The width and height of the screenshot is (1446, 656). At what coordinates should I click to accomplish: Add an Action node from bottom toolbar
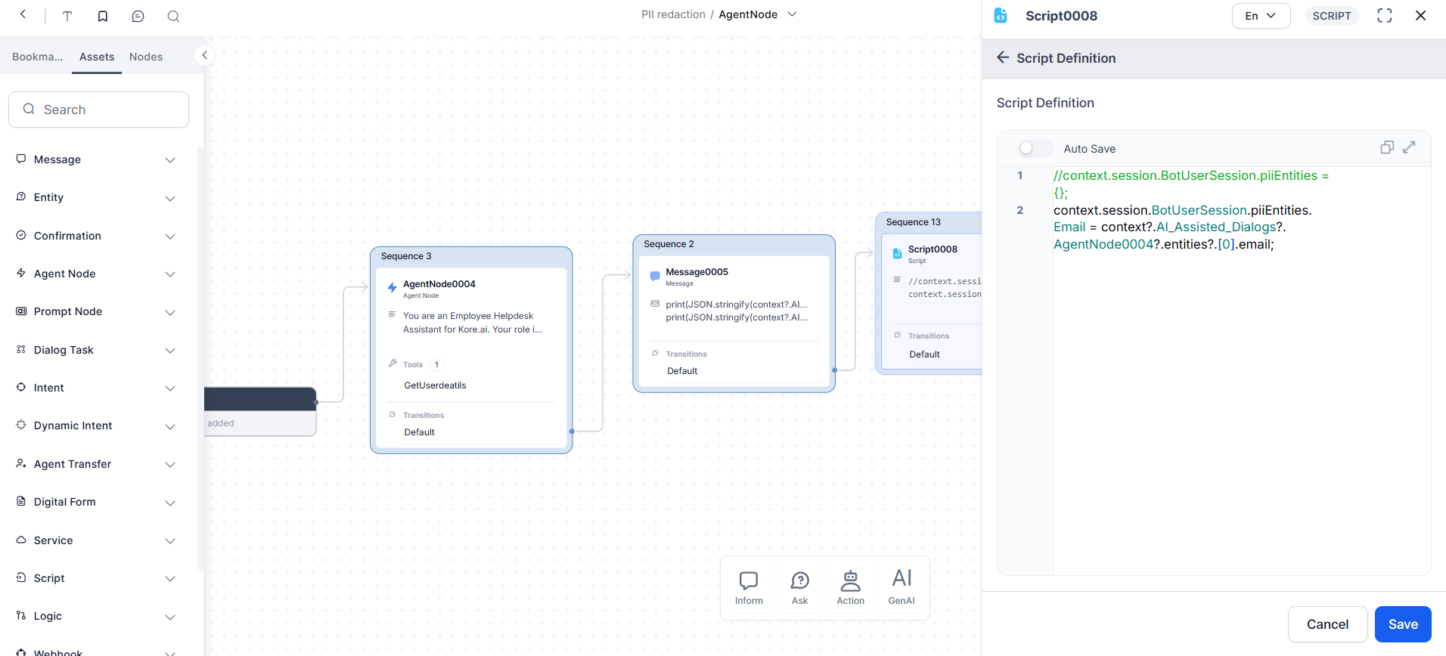850,588
